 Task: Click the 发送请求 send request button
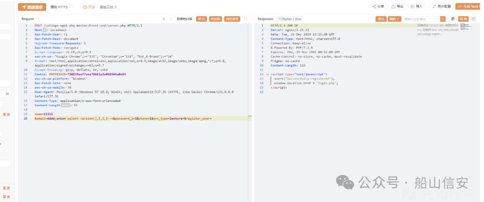coord(32,7)
